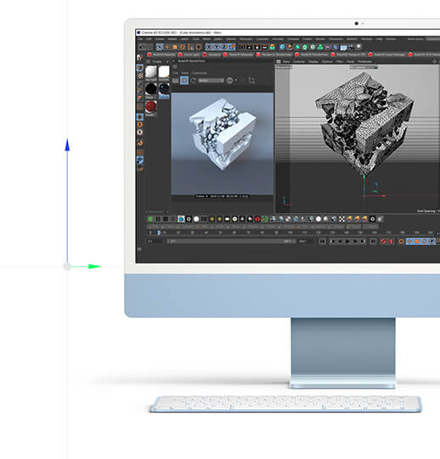Click viewport navigation icon at top right
Viewport: 440px width, 459px height.
(434, 61)
